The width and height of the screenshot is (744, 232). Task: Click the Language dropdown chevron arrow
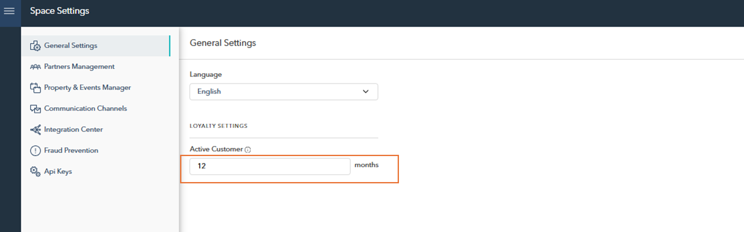pyautogui.click(x=366, y=91)
